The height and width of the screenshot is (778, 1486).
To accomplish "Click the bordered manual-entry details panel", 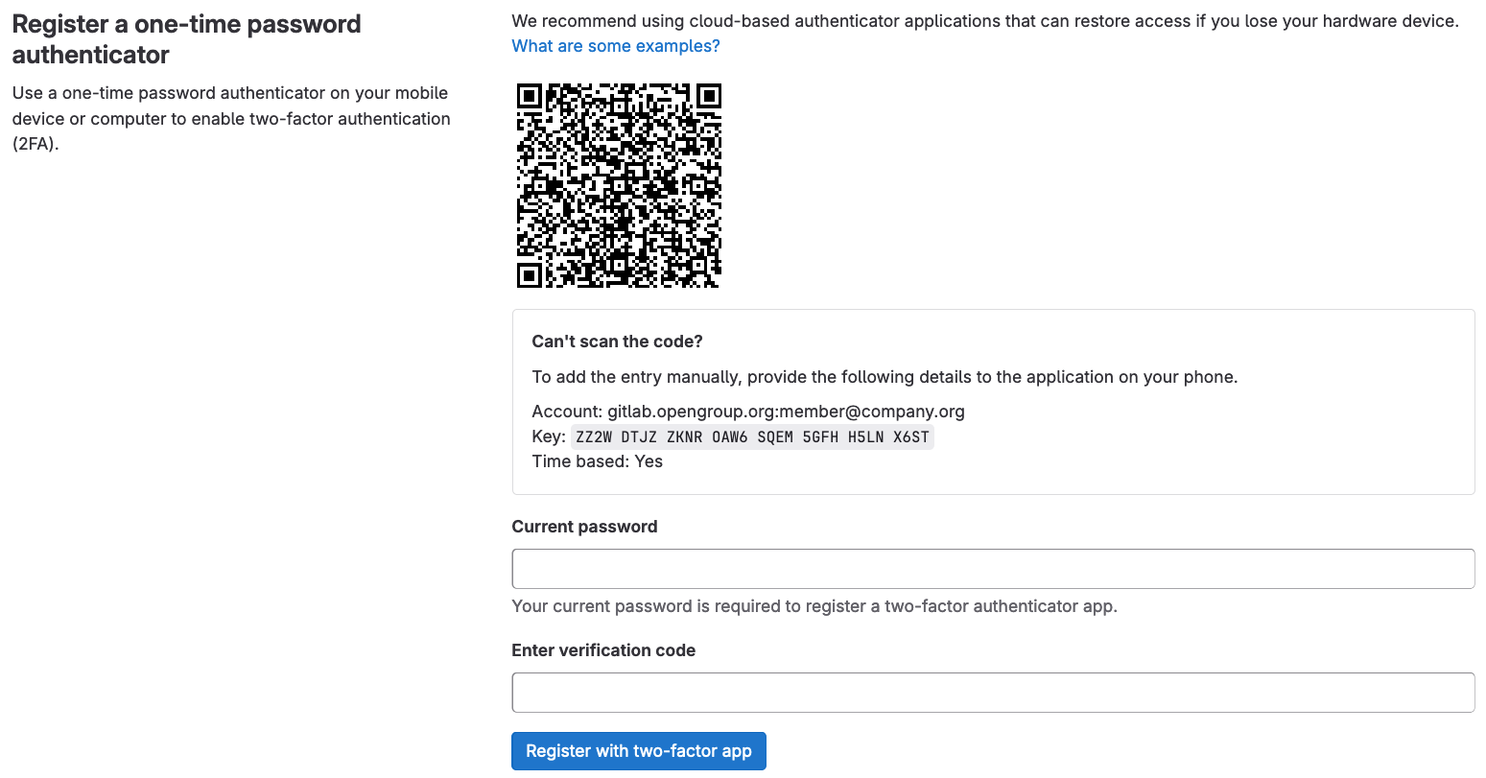I will click(993, 402).
